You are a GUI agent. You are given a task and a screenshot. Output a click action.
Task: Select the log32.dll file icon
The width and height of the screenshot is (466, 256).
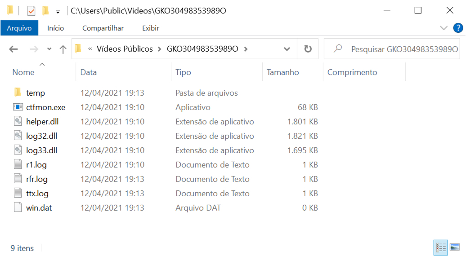click(18, 136)
